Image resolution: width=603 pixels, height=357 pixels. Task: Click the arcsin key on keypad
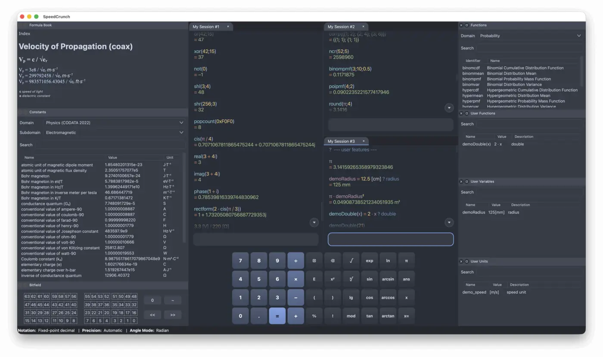388,279
